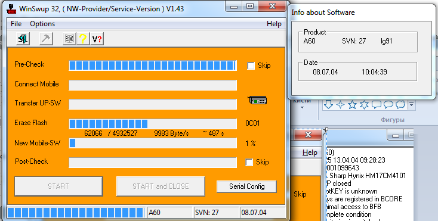
Task: Click the Post-Check progress field
Action: [x=153, y=163]
